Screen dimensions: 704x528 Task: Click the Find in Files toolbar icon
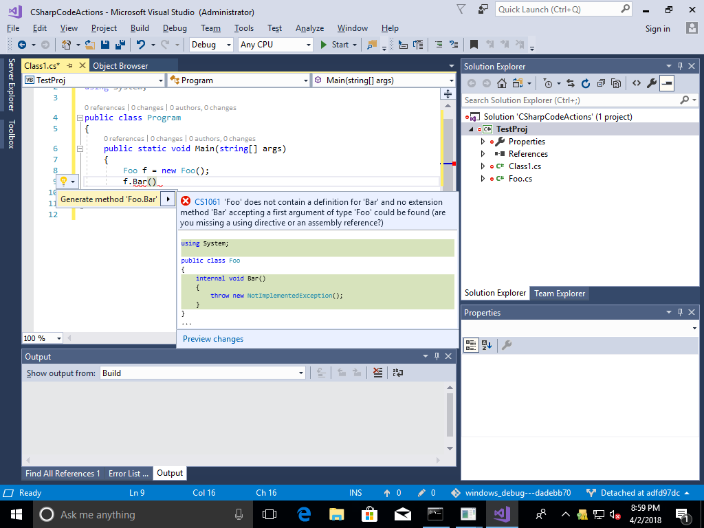372,45
